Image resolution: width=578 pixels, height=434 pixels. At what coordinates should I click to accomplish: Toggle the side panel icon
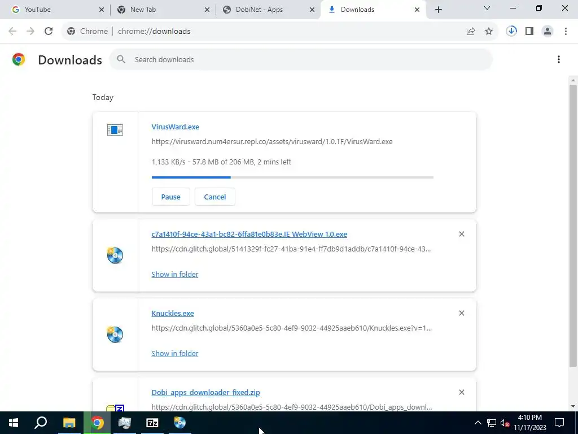pos(529,32)
